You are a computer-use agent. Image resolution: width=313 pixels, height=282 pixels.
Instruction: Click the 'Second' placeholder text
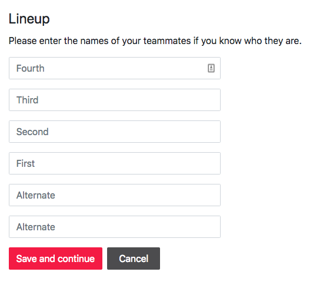click(x=32, y=132)
